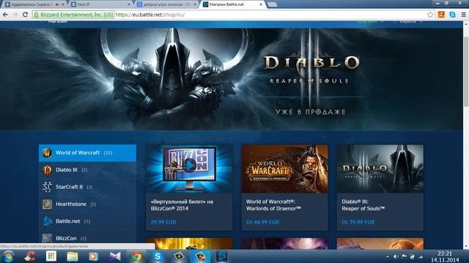Click «Виртуальный билет» на BlizzCon 2014 title
This screenshot has width=469, height=263.
[182, 205]
